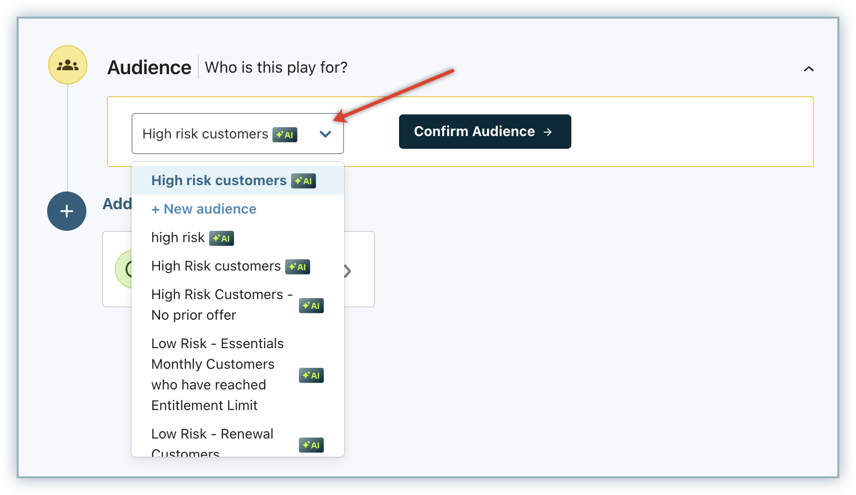This screenshot has height=495, width=856.
Task: Click the Confirm Audience button
Action: pyautogui.click(x=485, y=132)
